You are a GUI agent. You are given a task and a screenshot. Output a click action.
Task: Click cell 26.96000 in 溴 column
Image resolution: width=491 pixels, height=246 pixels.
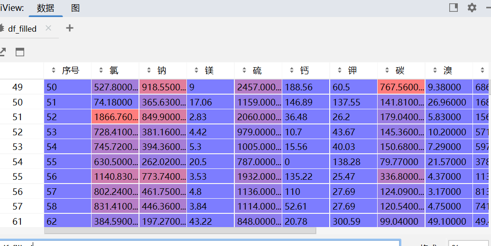click(x=448, y=102)
